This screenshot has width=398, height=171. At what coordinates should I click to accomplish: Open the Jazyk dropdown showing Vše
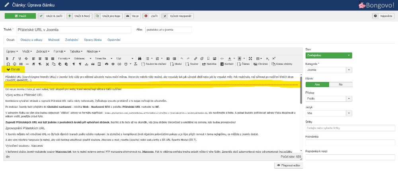pos(328,113)
